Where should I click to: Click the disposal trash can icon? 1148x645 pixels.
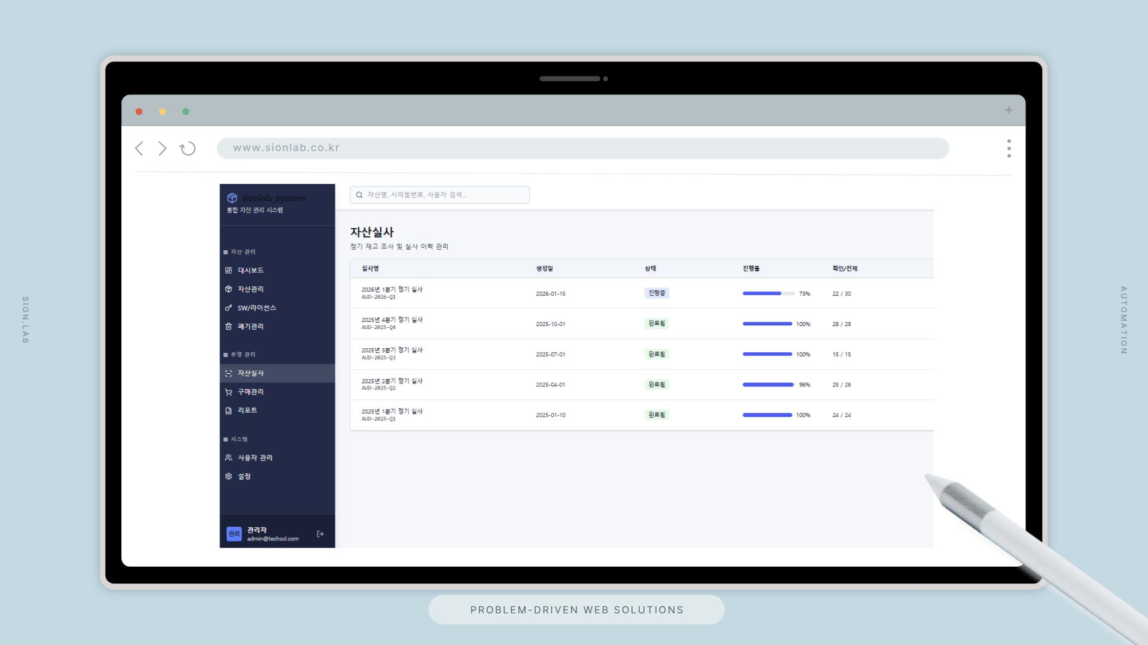[x=228, y=327]
